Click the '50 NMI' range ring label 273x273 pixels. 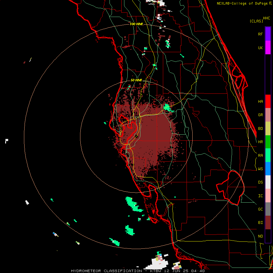pos(136,80)
